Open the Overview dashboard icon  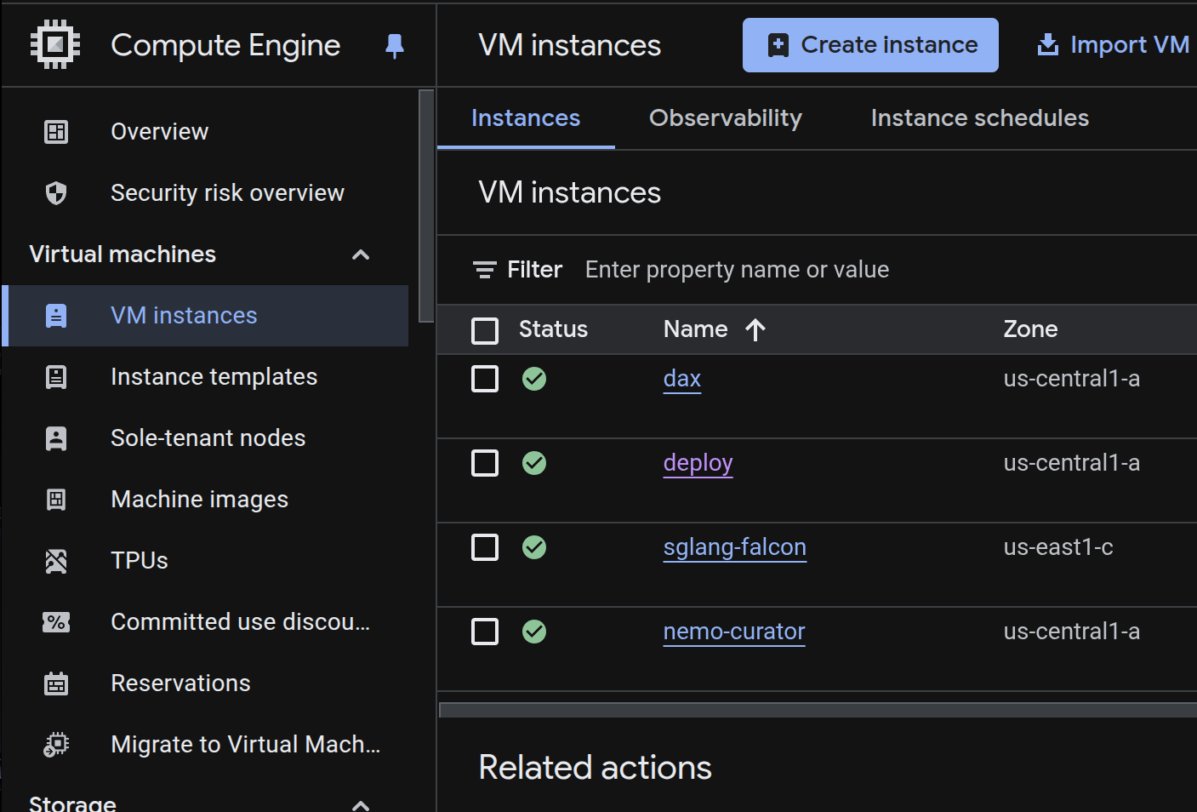pos(56,132)
